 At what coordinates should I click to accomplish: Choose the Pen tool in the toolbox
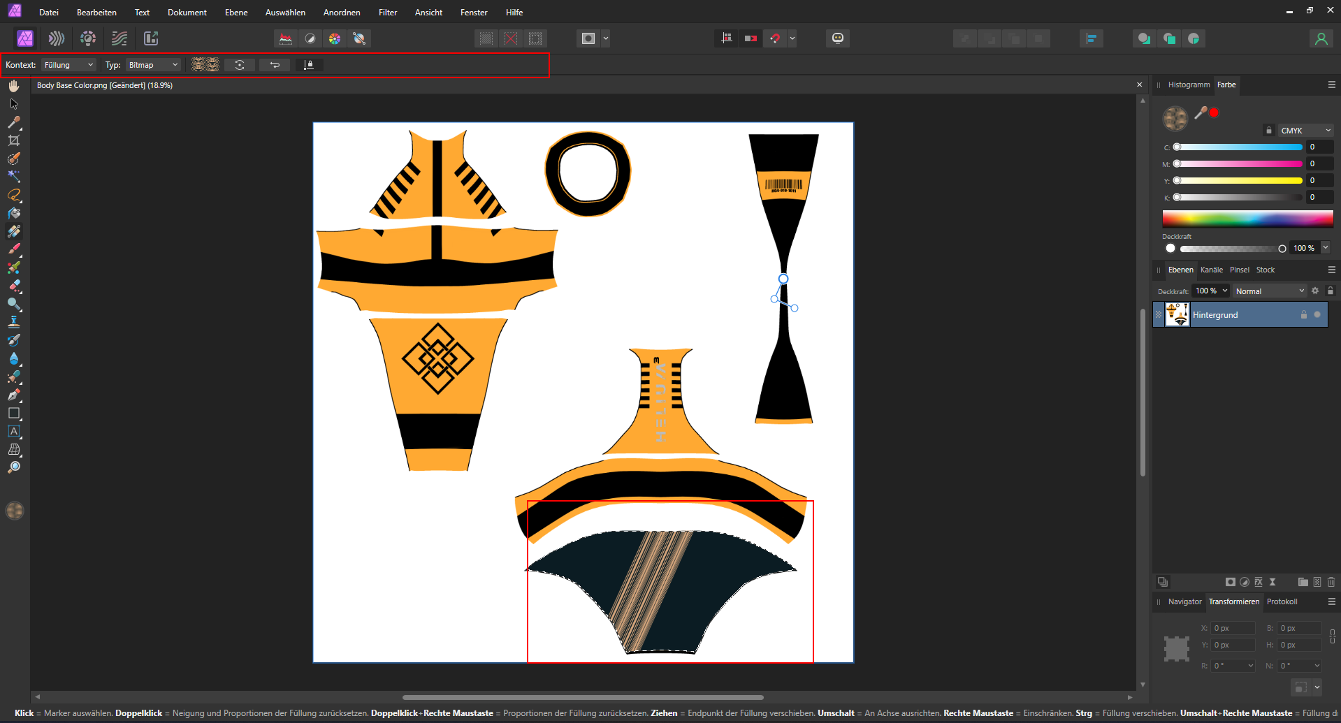click(x=14, y=395)
